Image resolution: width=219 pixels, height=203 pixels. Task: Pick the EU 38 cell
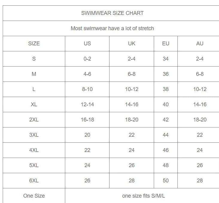(166, 89)
